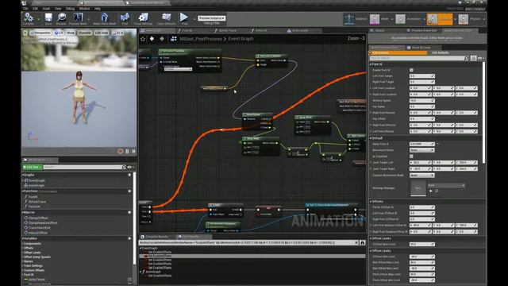Collapse the Graphs section
The width and height of the screenshot is (508, 286).
(x=23, y=175)
